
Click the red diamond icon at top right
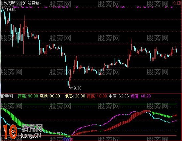coord(174,3)
